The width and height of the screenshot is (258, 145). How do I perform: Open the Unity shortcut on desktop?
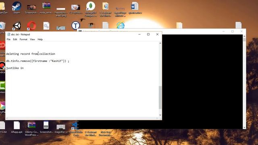click(x=17, y=26)
